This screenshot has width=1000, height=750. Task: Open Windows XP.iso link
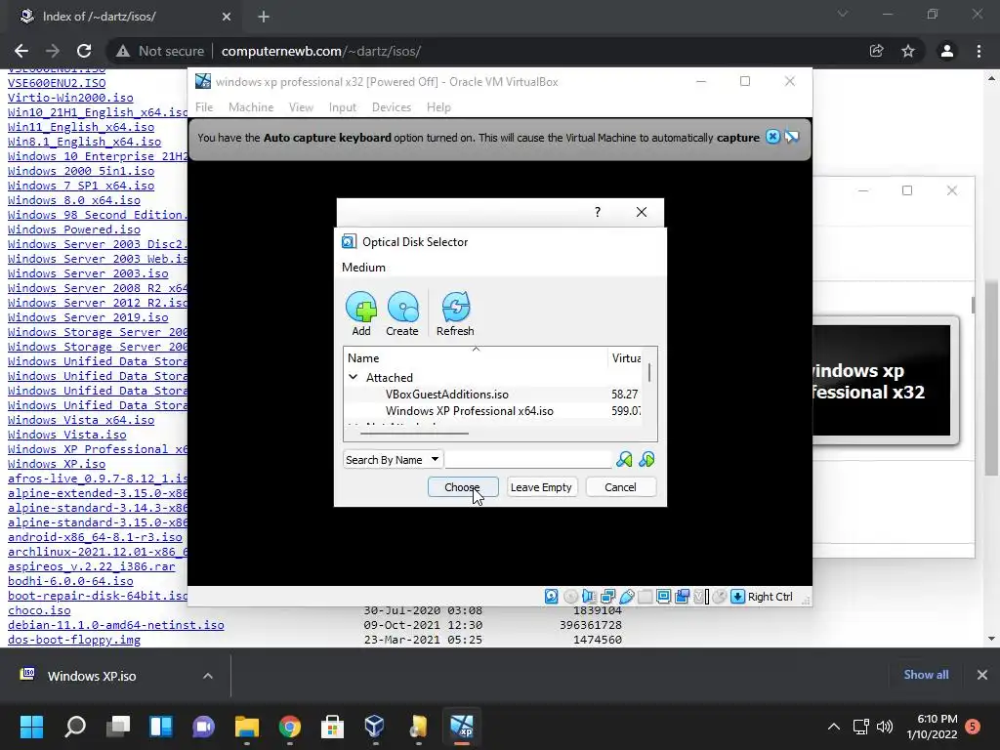57,464
